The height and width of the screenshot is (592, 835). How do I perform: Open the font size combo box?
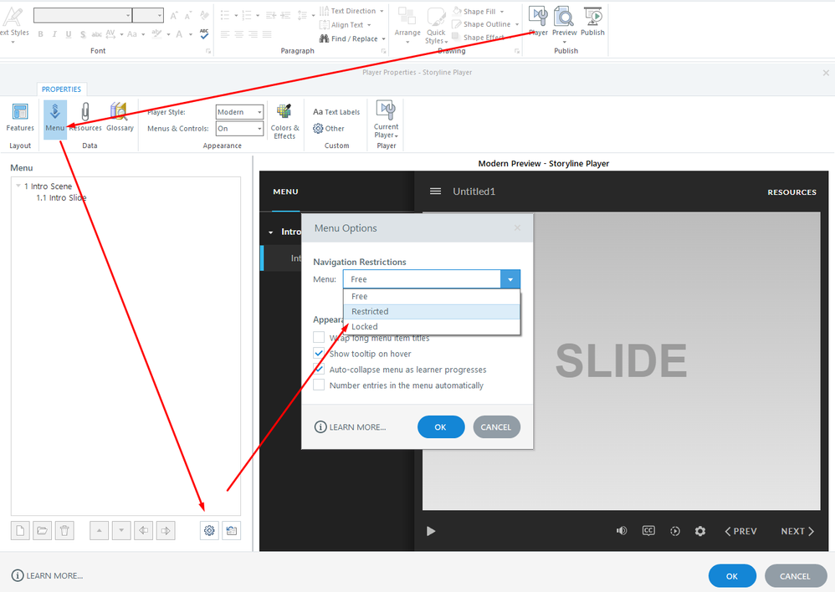click(148, 15)
